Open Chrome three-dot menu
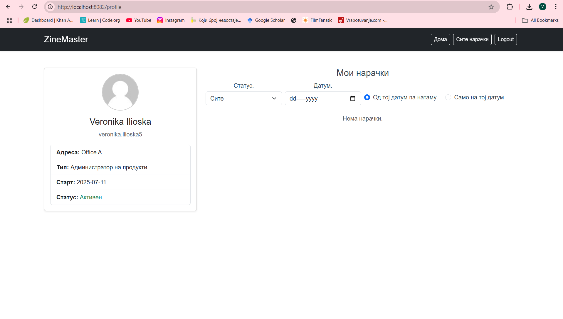563x319 pixels. [x=556, y=7]
